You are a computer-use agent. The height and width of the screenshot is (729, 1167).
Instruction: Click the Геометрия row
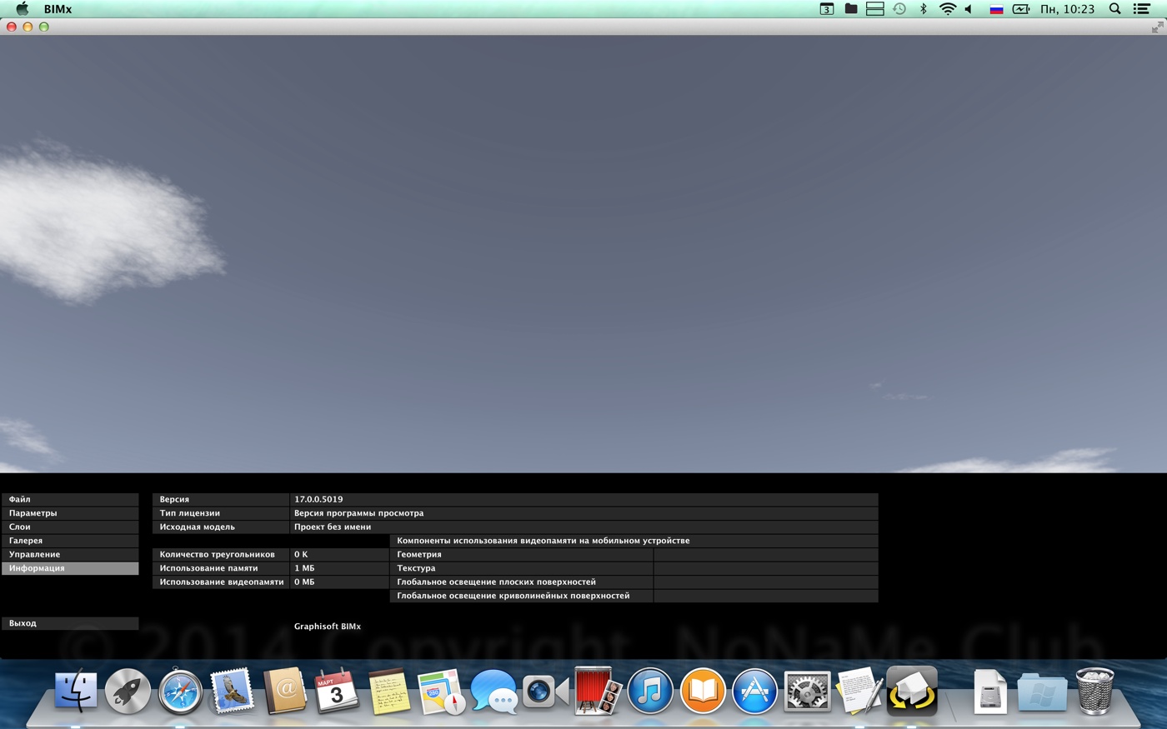tap(634, 555)
